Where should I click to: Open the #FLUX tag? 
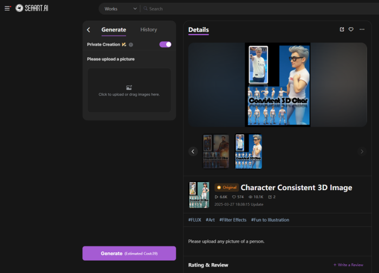pyautogui.click(x=194, y=220)
